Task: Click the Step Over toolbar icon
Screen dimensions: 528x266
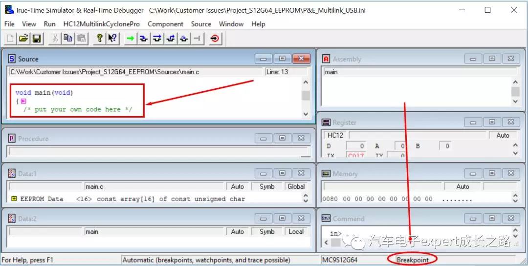Action: tap(157, 39)
